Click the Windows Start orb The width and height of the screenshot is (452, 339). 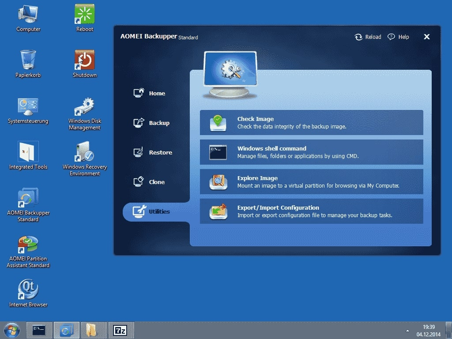12,330
